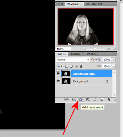The height and width of the screenshot is (137, 123).
Task: Click the Navigator preview image
Action: click(x=86, y=26)
